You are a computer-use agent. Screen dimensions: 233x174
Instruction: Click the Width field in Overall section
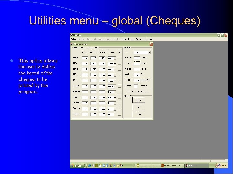137,75
